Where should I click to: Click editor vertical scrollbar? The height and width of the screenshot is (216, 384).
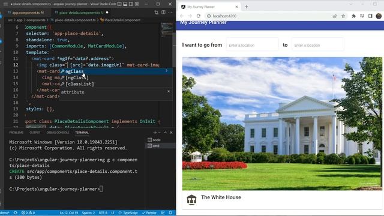(x=174, y=49)
